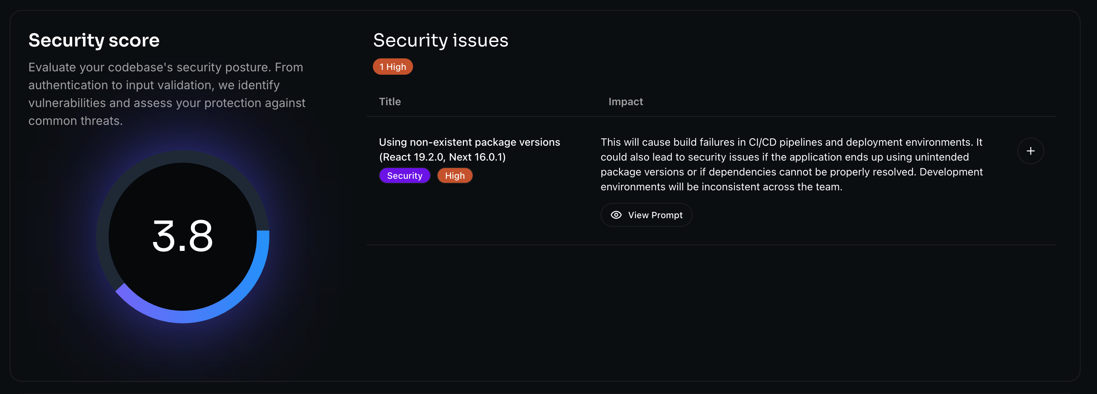Viewport: 1097px width, 394px height.
Task: Click the Impact column header
Action: coord(626,101)
